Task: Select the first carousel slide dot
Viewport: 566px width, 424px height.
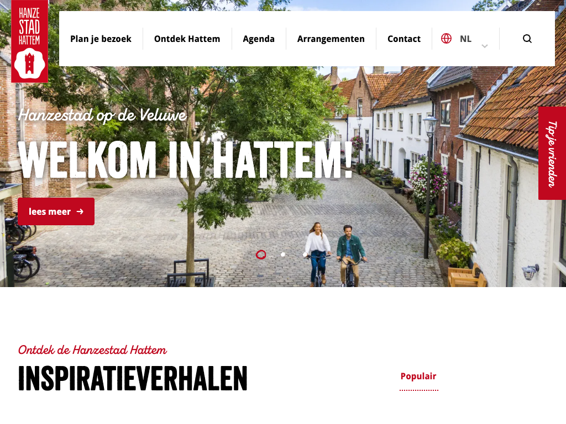Action: (x=261, y=255)
